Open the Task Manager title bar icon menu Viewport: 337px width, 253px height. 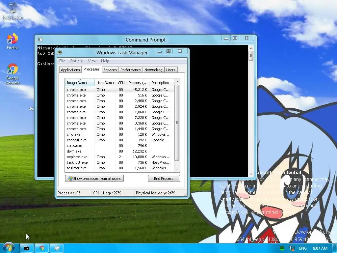coord(60,52)
